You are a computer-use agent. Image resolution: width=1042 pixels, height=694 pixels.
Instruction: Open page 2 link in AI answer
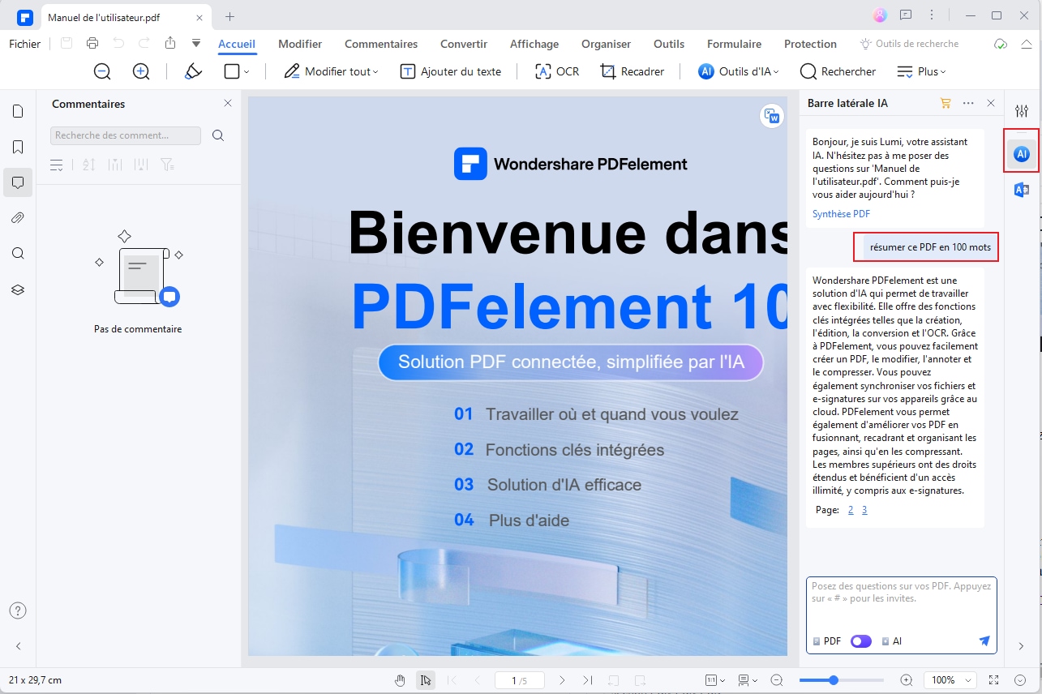point(851,510)
